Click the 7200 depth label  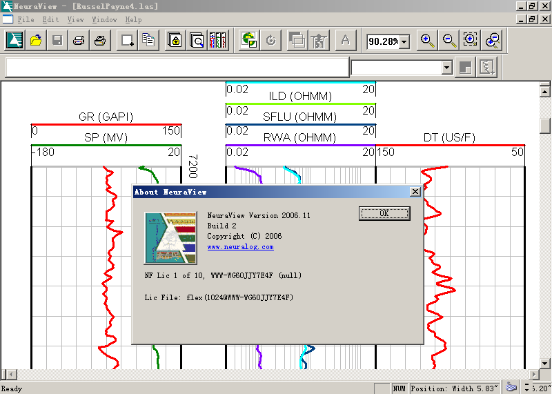point(193,166)
